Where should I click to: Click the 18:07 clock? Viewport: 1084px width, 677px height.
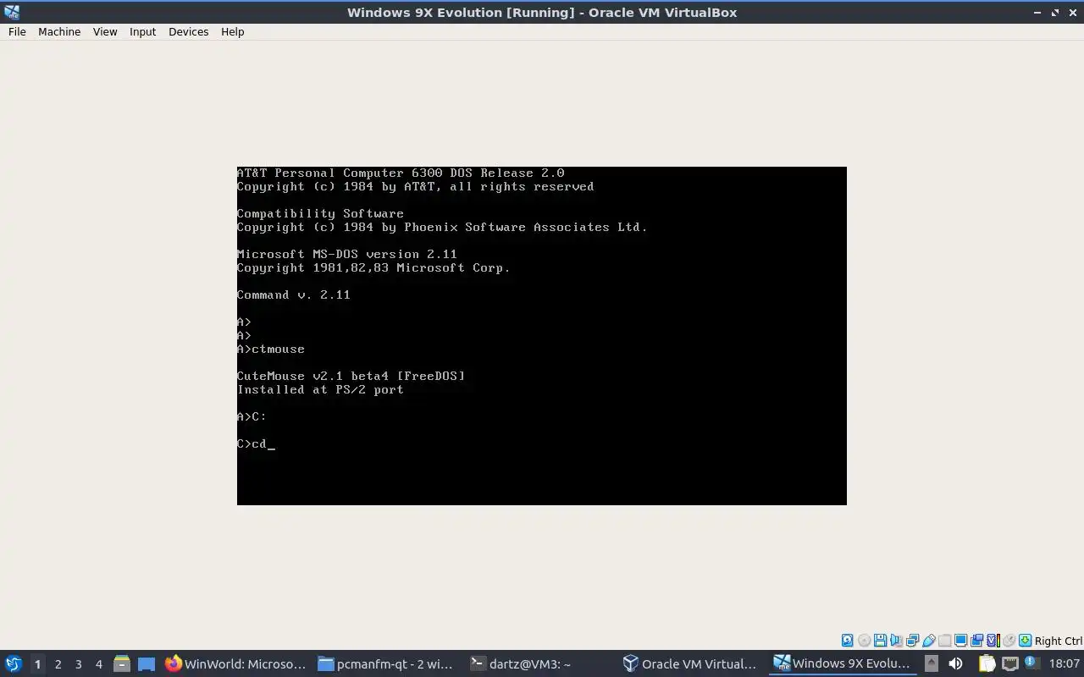[1065, 663]
